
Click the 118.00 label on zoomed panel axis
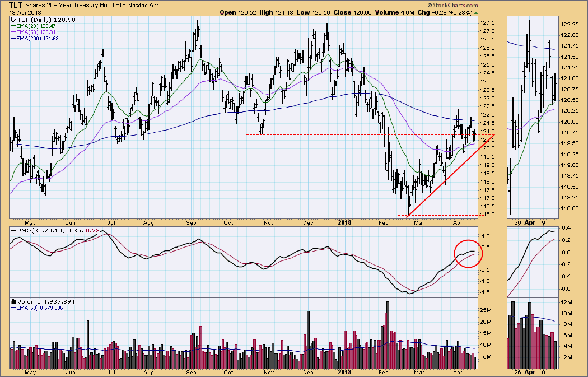pyautogui.click(x=570, y=208)
